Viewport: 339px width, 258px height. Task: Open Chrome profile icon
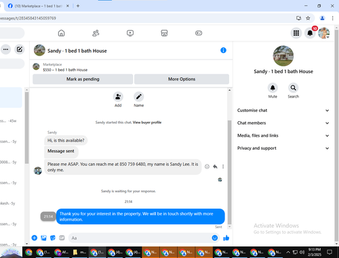click(x=322, y=18)
